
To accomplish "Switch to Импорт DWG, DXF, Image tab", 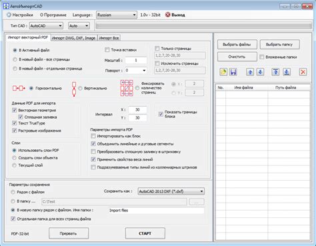I will 73,38.
